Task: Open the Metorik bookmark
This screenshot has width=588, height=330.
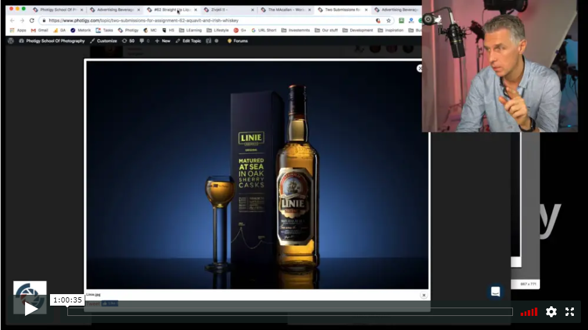Action: pyautogui.click(x=81, y=30)
